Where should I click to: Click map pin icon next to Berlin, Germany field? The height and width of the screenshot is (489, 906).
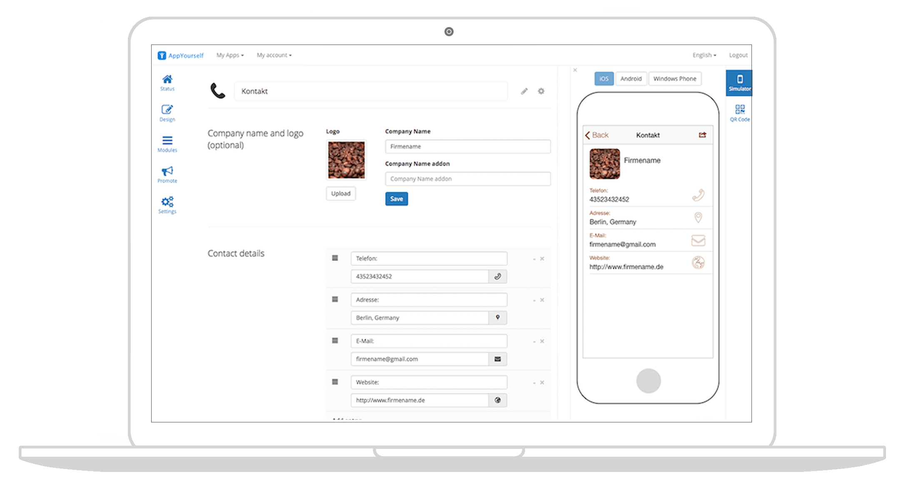497,318
